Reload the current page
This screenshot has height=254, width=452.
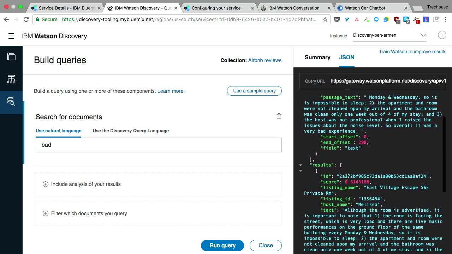pos(26,19)
